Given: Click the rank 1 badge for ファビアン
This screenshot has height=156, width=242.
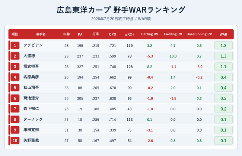Looking at the screenshot, I should (15, 45).
